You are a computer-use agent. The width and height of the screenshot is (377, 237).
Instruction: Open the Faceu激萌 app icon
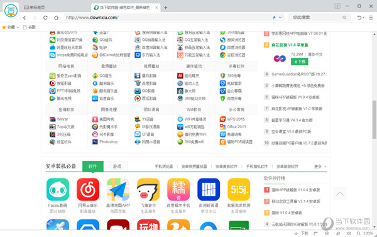pyautogui.click(x=58, y=190)
